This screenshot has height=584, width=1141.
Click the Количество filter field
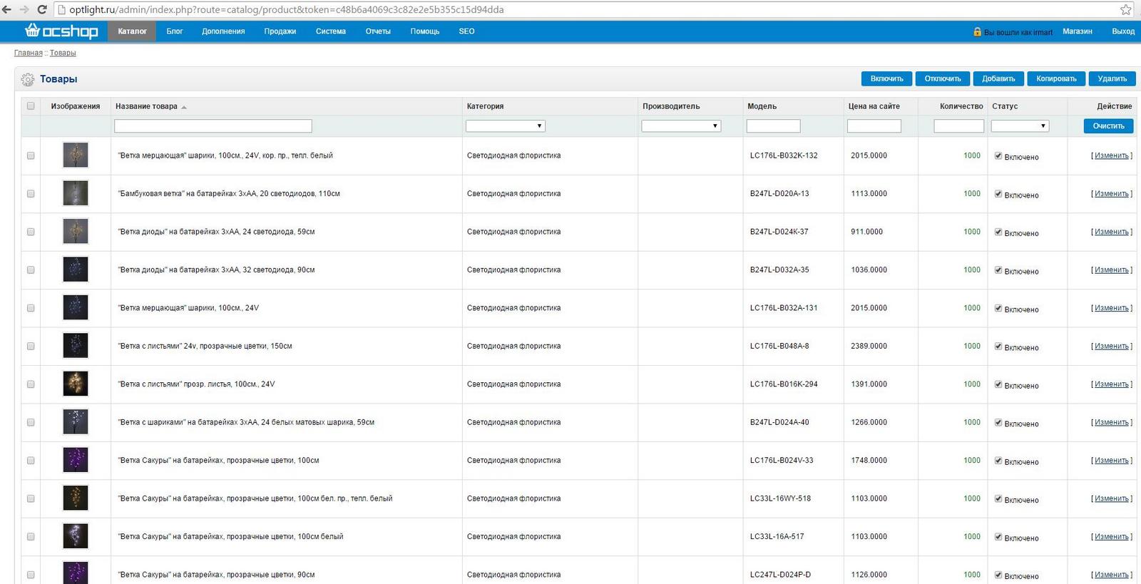(x=959, y=125)
